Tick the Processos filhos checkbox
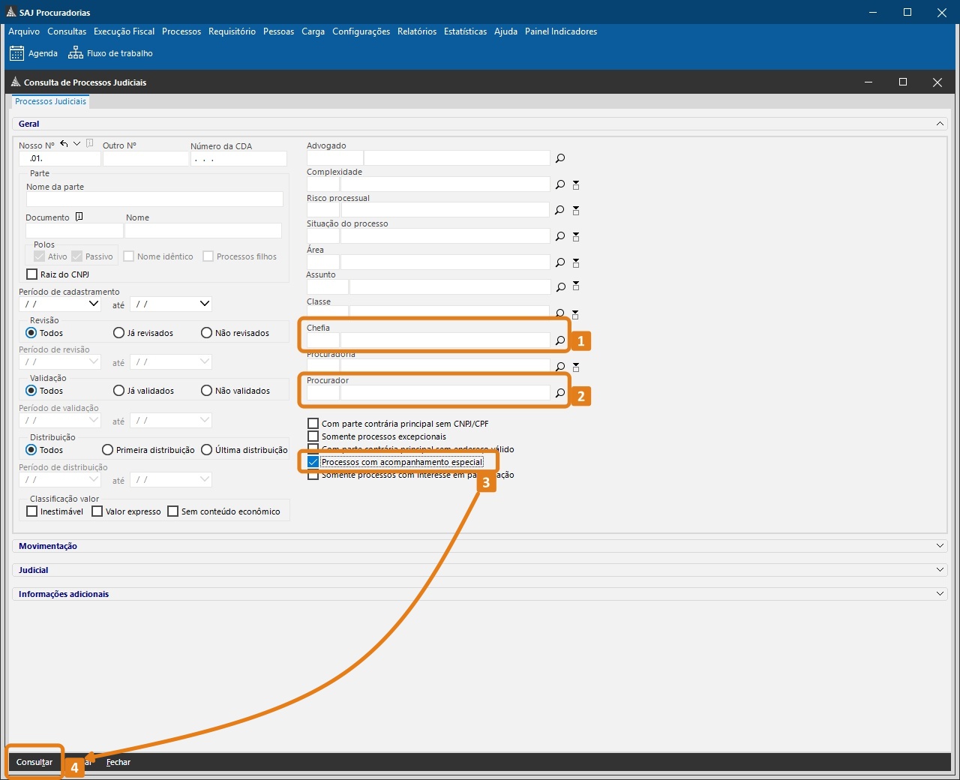Viewport: 960px width, 780px height. coord(208,256)
